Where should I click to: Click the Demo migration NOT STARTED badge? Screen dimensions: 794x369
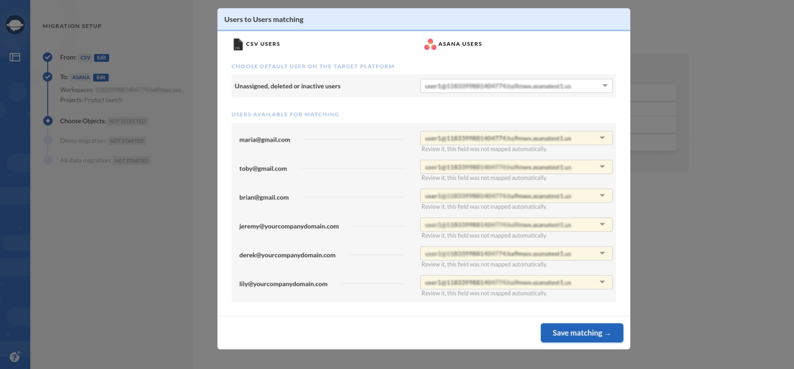[127, 141]
